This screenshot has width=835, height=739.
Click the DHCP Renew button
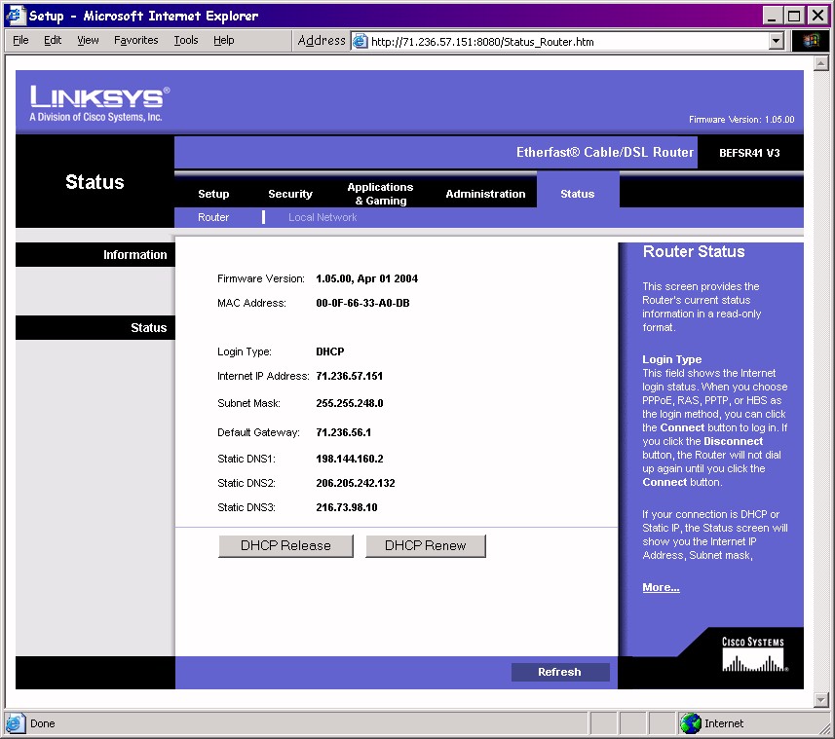point(426,546)
